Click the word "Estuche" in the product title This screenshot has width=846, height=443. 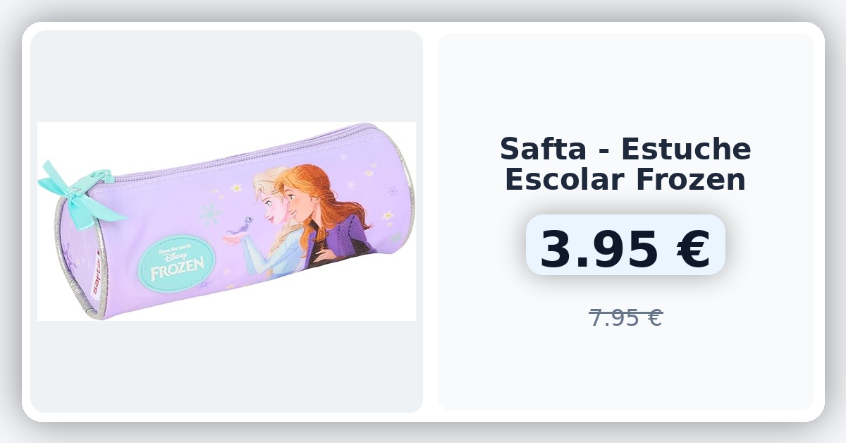coord(687,149)
